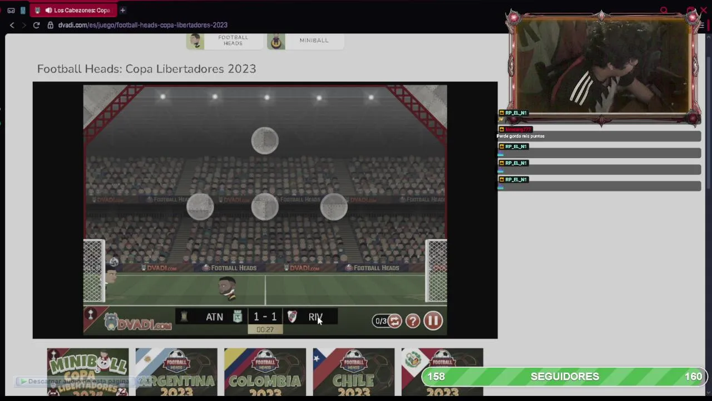This screenshot has width=712, height=401.
Task: Click the padlock site info icon
Action: click(x=50, y=25)
